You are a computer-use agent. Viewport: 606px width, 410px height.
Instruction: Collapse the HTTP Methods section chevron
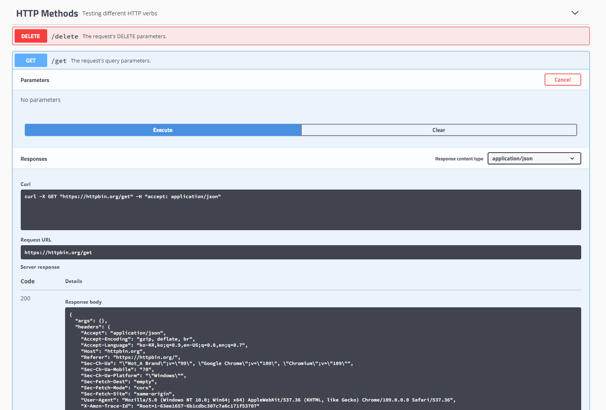(575, 13)
